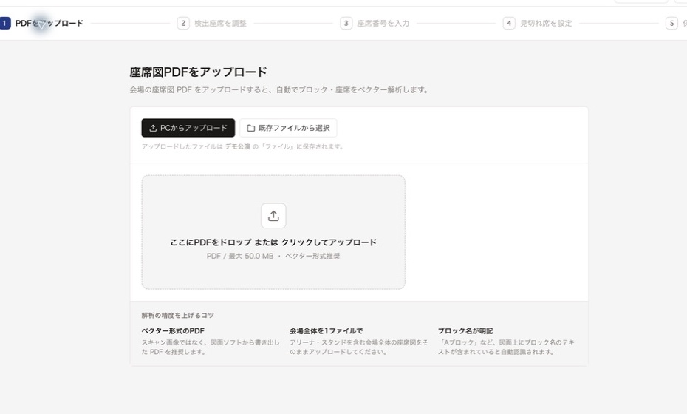The width and height of the screenshot is (687, 414).
Task: Click the 解析の精度を上げるコツ label
Action: (x=177, y=316)
